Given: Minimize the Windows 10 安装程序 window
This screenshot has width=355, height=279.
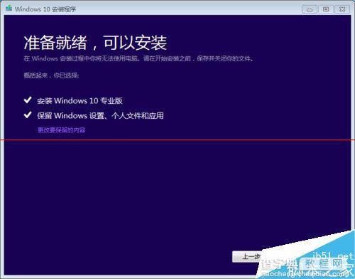Looking at the screenshot, I should [310, 9].
